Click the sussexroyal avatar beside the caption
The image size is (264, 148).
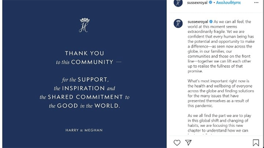click(x=178, y=23)
